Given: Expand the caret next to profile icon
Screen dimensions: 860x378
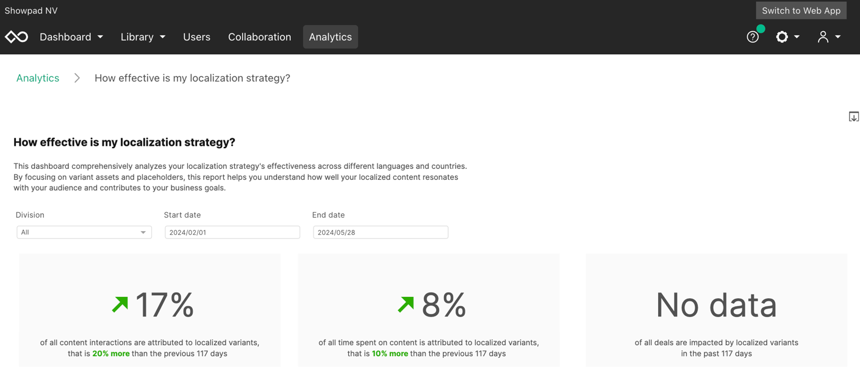Looking at the screenshot, I should (x=838, y=37).
